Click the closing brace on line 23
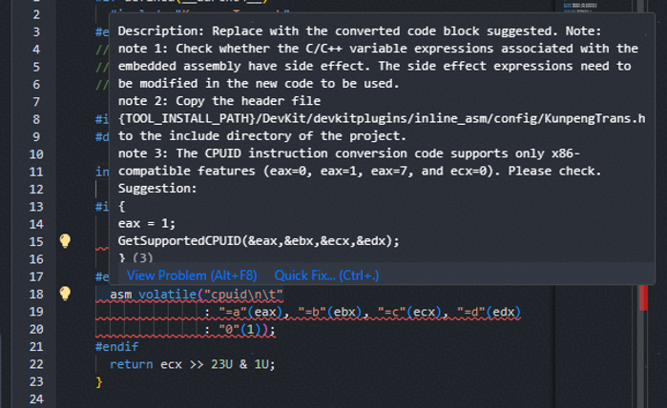 click(x=98, y=382)
